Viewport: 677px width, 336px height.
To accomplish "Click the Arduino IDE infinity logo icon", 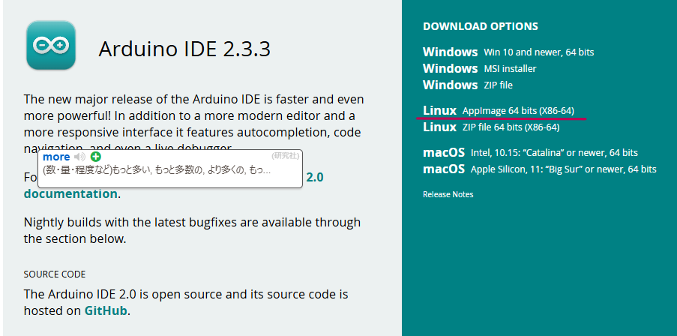I will pos(51,45).
